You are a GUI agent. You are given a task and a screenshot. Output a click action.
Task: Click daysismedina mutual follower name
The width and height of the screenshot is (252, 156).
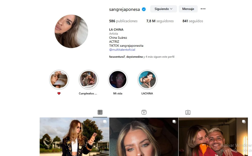134,57
